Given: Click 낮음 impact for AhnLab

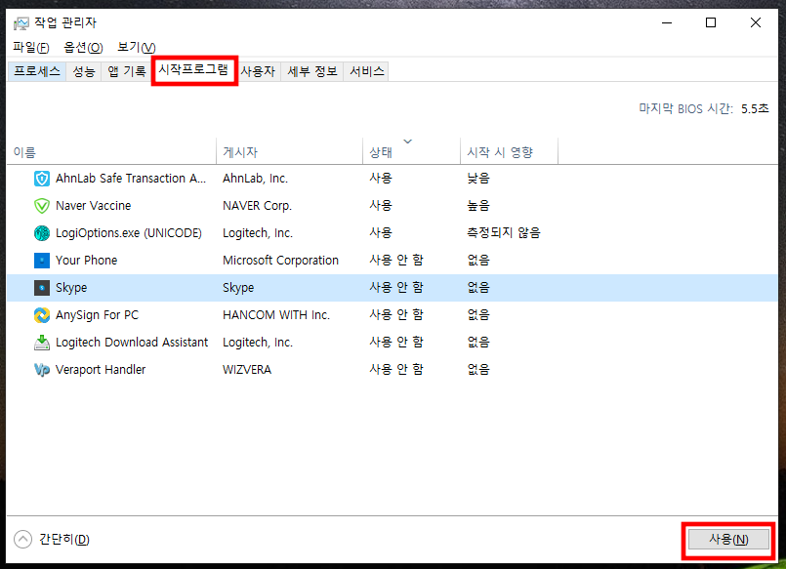Looking at the screenshot, I should [x=478, y=179].
